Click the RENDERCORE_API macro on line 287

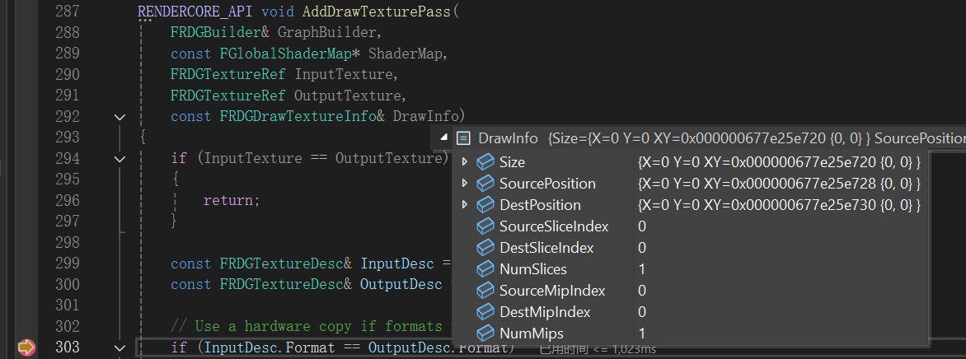(x=196, y=11)
